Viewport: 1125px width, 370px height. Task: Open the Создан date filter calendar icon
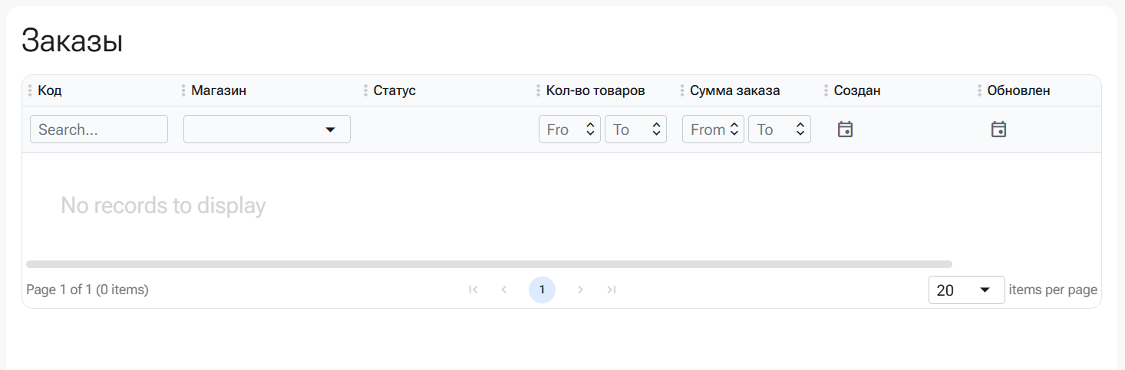coord(845,129)
